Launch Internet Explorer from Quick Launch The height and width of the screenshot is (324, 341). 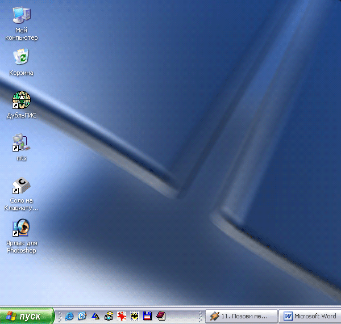pyautogui.click(x=69, y=316)
